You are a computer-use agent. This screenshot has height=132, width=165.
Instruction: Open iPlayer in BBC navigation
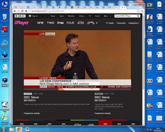point(82,16)
